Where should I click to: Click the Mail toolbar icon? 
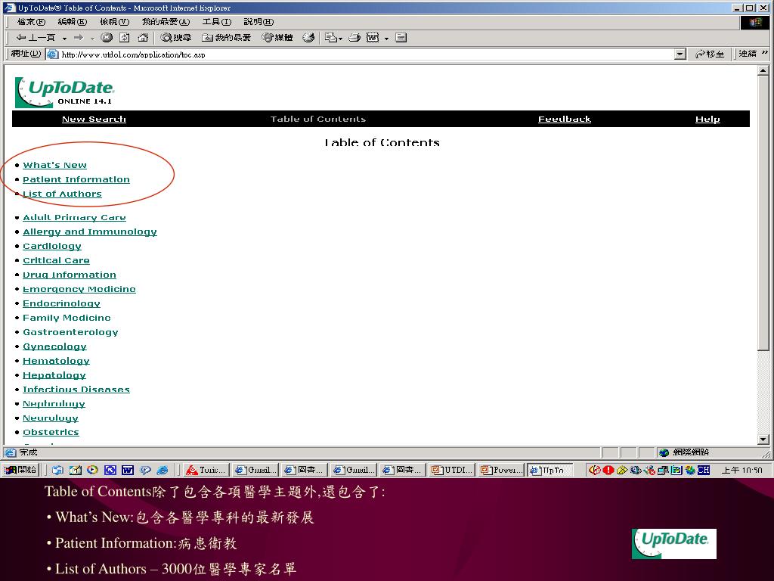330,38
